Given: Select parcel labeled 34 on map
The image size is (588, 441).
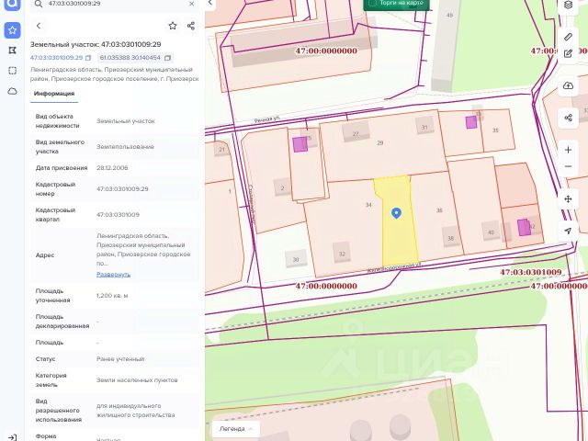Looking at the screenshot, I should point(368,205).
